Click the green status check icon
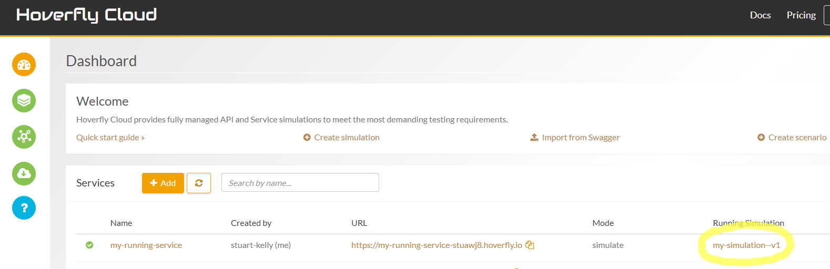 pyautogui.click(x=89, y=245)
